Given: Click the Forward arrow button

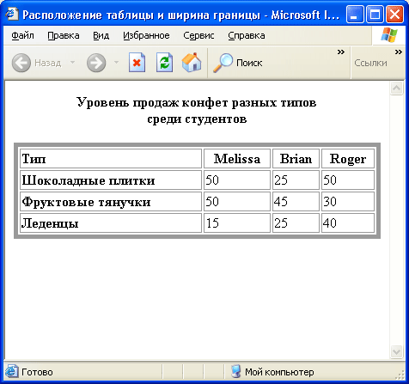Looking at the screenshot, I should (x=96, y=63).
